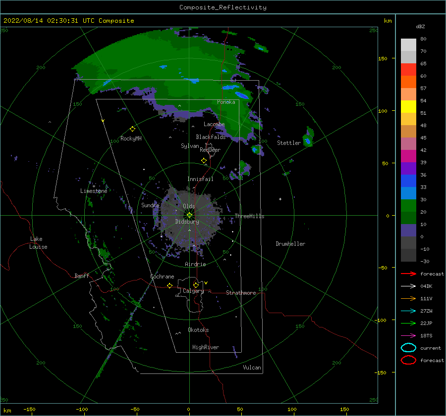446x416 pixels.
Task: Click the RockyMH label
Action: click(131, 139)
